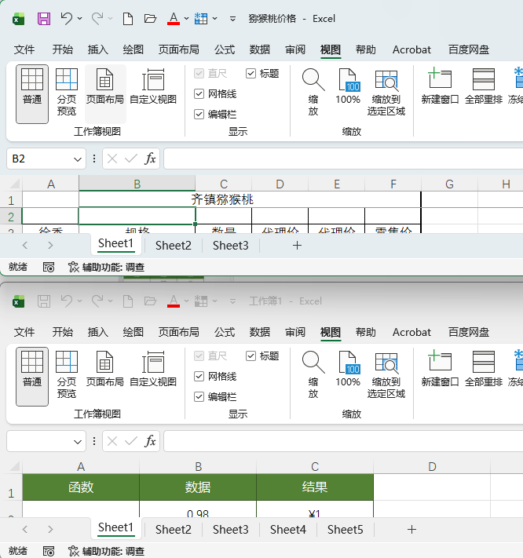Click 全部重排 in the 猕猴桃价格 window
Viewport: 523px width, 558px height.
click(x=484, y=86)
